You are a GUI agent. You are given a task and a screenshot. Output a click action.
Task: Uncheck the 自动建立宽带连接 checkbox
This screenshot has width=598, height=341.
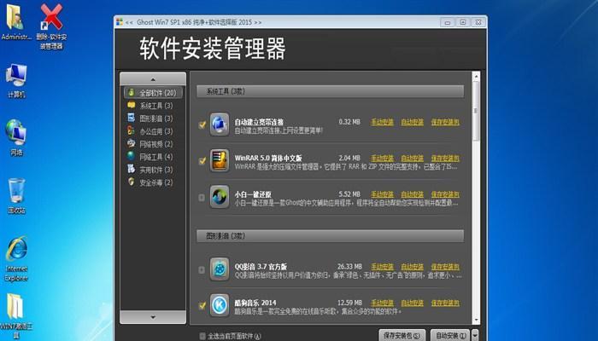(x=202, y=124)
